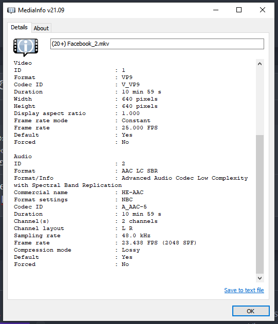Click the Compression mode value 'Lossy'
The height and width of the screenshot is (324, 278).
coord(131,250)
